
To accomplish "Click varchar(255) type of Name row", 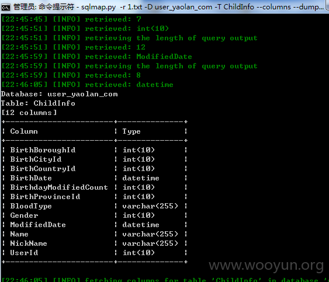I will tap(150, 234).
